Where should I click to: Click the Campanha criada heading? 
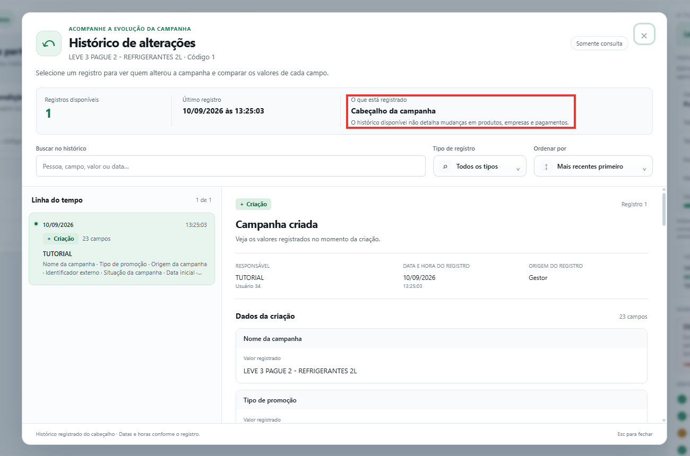(277, 224)
